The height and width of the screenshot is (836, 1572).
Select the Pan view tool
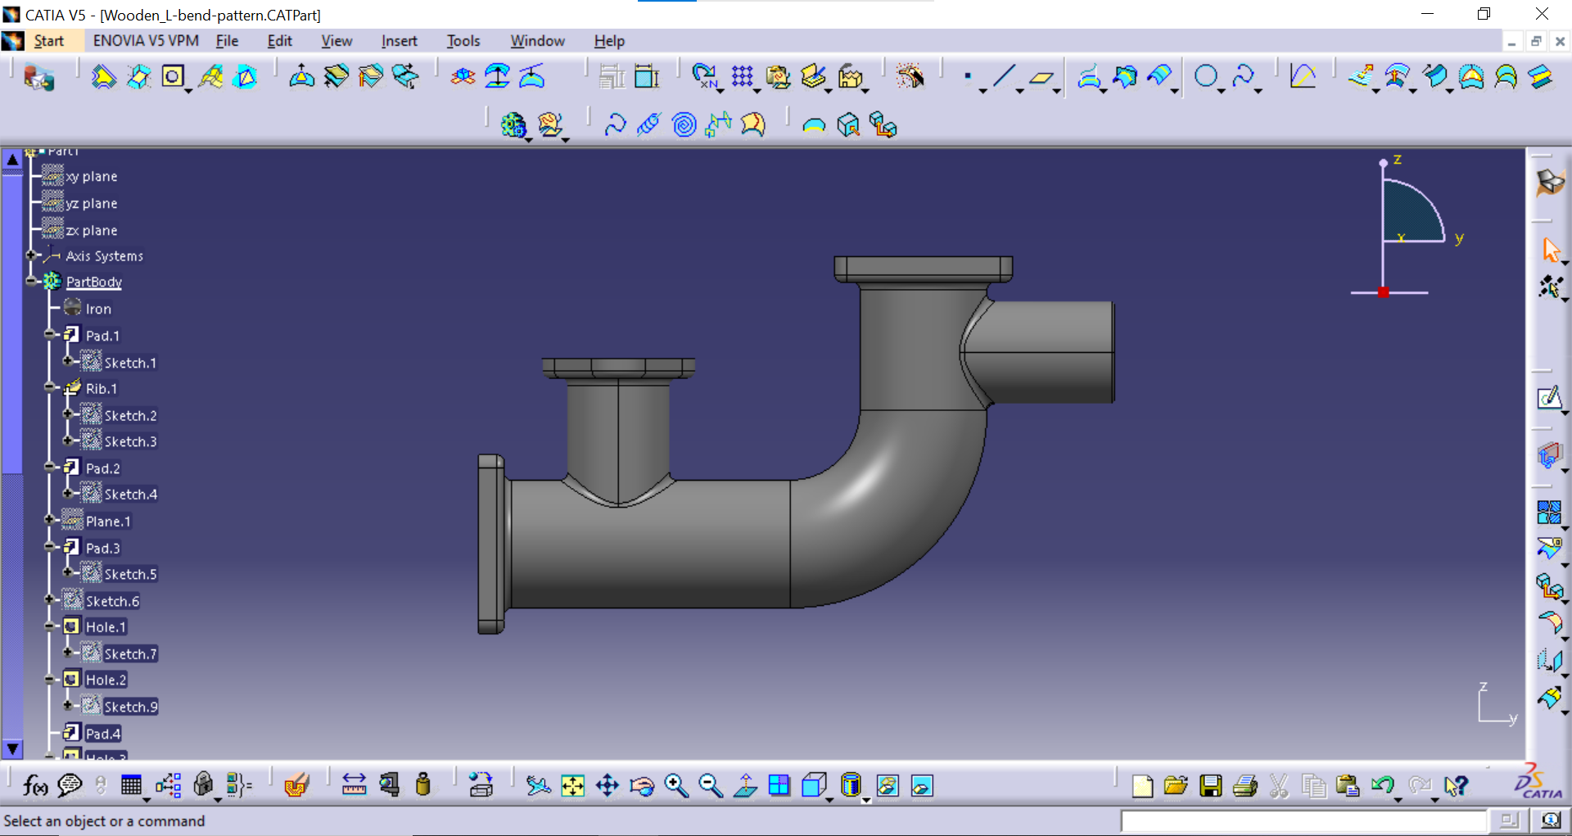point(607,786)
